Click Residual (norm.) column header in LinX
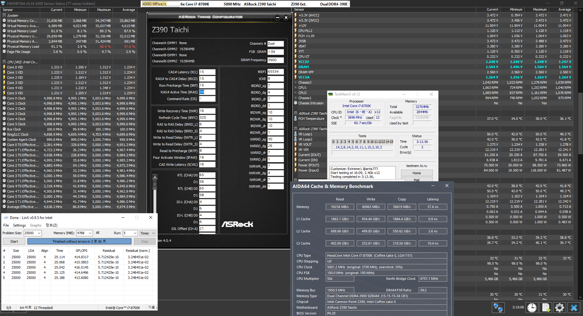583x316 pixels. tap(138, 251)
